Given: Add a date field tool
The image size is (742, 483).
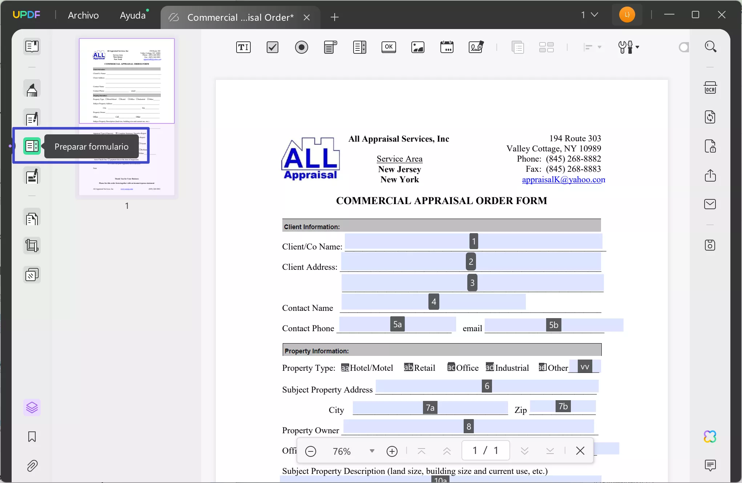Looking at the screenshot, I should click(x=447, y=47).
